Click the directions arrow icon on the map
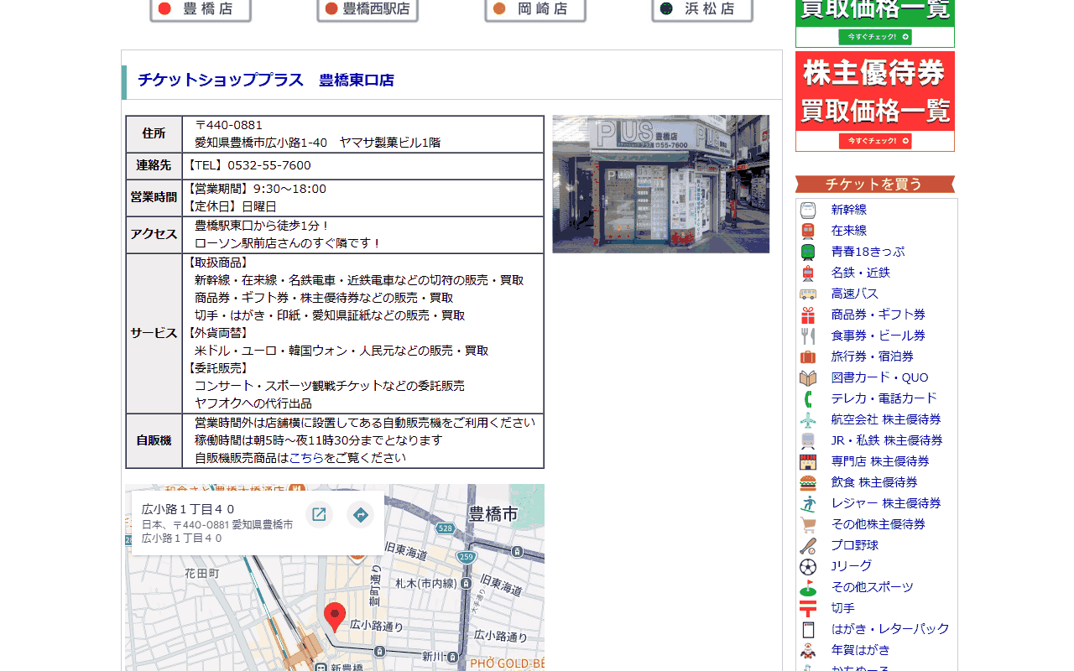The height and width of the screenshot is (671, 1074). [361, 514]
